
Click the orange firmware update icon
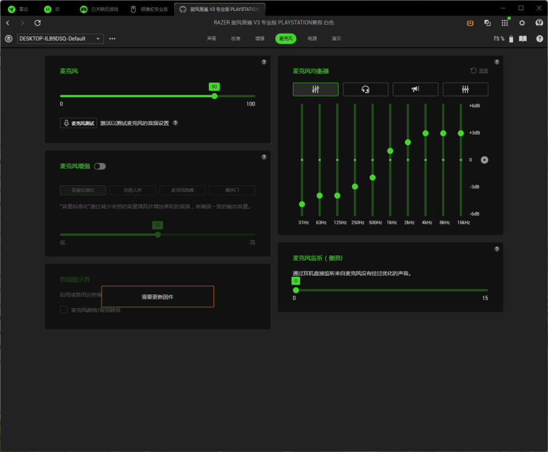pyautogui.click(x=470, y=23)
